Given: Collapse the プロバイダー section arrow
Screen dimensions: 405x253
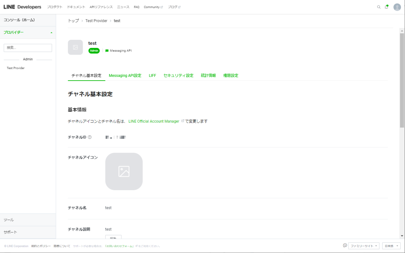Looking at the screenshot, I should (x=51, y=33).
